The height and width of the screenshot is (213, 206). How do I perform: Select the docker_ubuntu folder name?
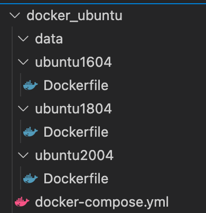point(74,15)
